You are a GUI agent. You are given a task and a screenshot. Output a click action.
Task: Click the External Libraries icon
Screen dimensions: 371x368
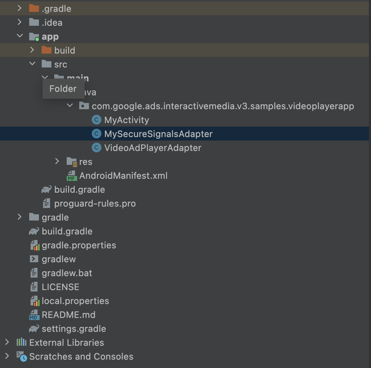pos(22,343)
